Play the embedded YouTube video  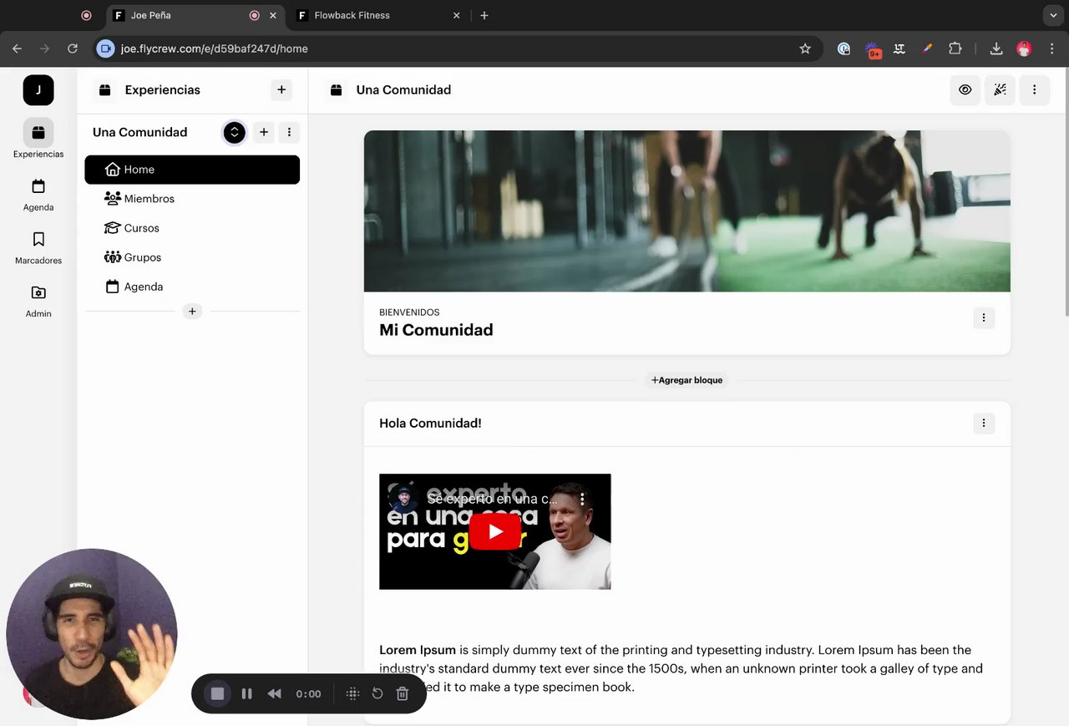(x=495, y=531)
